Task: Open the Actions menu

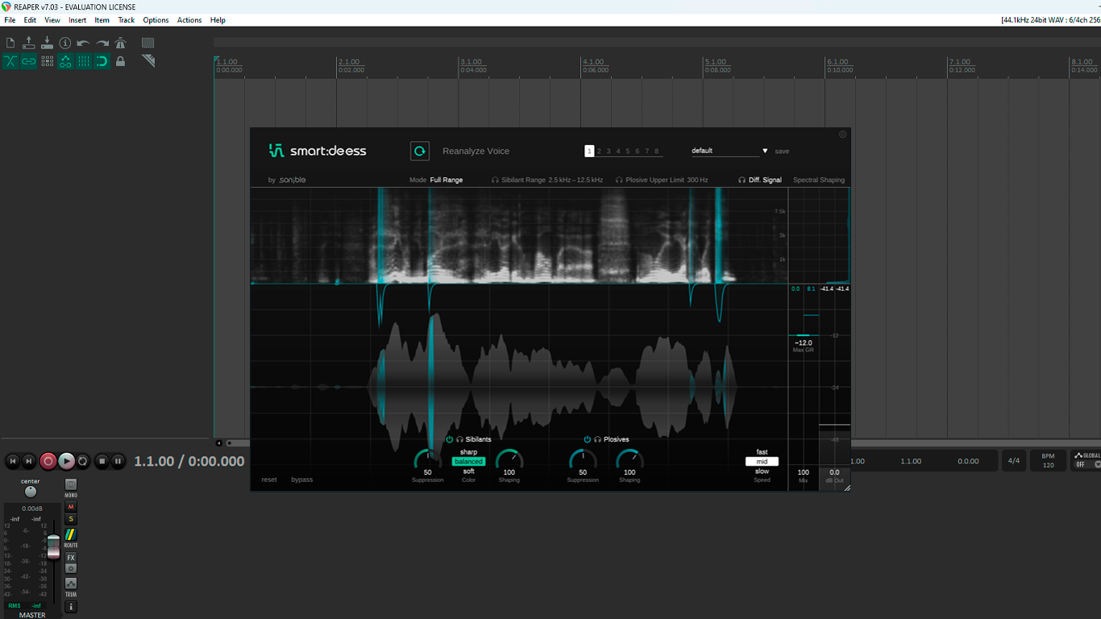Action: click(189, 20)
